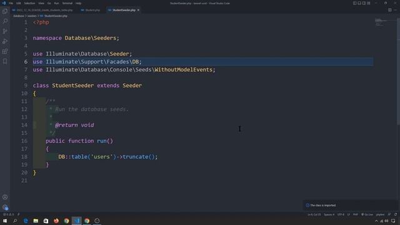Viewport: 400px width, 225px height.
Task: Open Windows taskbar search
Action: point(15,221)
